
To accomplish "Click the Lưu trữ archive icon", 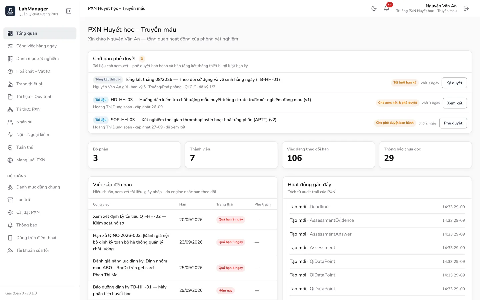I will click(x=10, y=200).
